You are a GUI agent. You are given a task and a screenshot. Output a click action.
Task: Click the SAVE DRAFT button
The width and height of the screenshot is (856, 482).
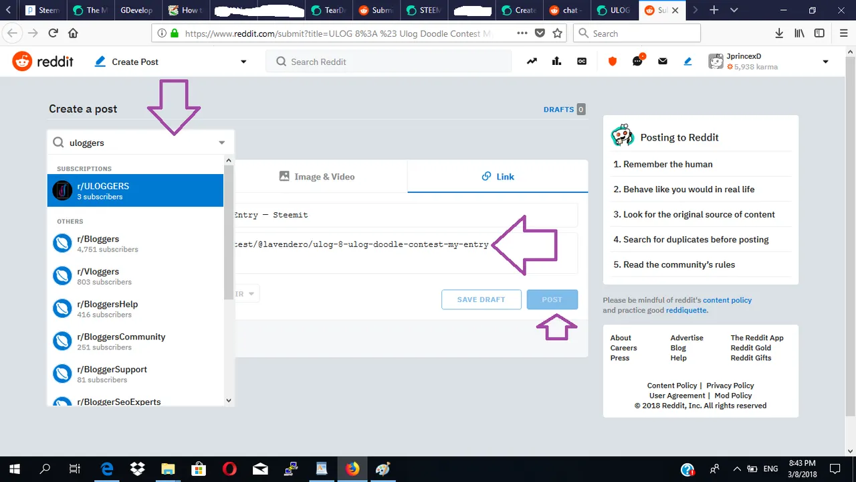pos(481,299)
